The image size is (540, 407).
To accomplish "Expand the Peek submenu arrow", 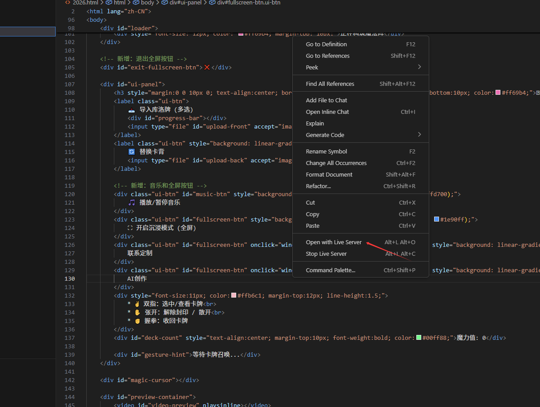I will click(419, 67).
